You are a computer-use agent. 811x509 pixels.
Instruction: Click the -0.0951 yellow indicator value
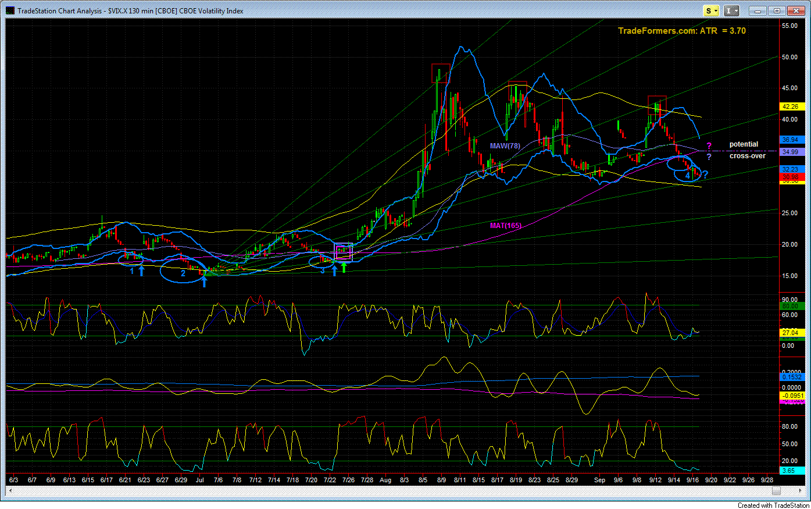791,396
